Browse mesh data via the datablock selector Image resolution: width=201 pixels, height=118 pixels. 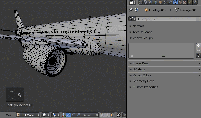pos(132,19)
